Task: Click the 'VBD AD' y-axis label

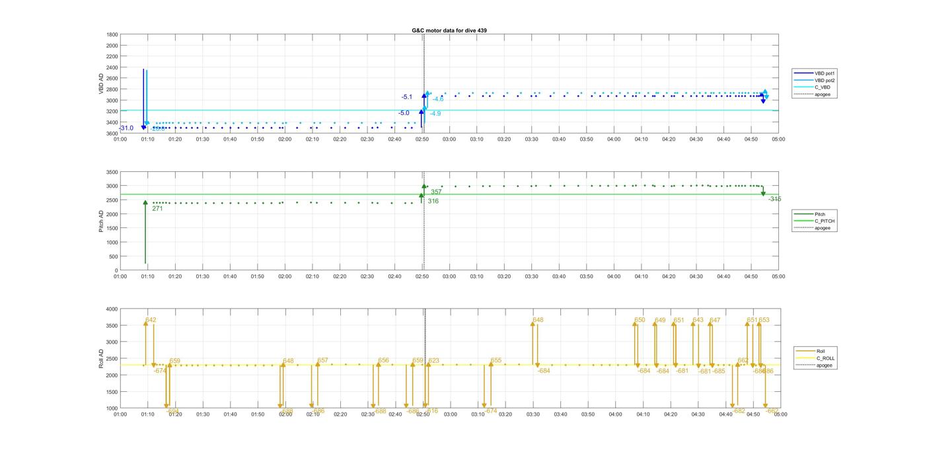Action: (x=101, y=84)
